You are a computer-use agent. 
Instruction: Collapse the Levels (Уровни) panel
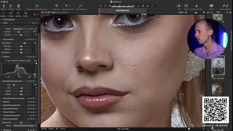pyautogui.click(x=1, y=57)
